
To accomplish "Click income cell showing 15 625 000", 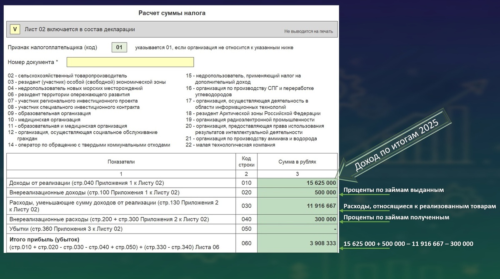I will (x=297, y=182).
